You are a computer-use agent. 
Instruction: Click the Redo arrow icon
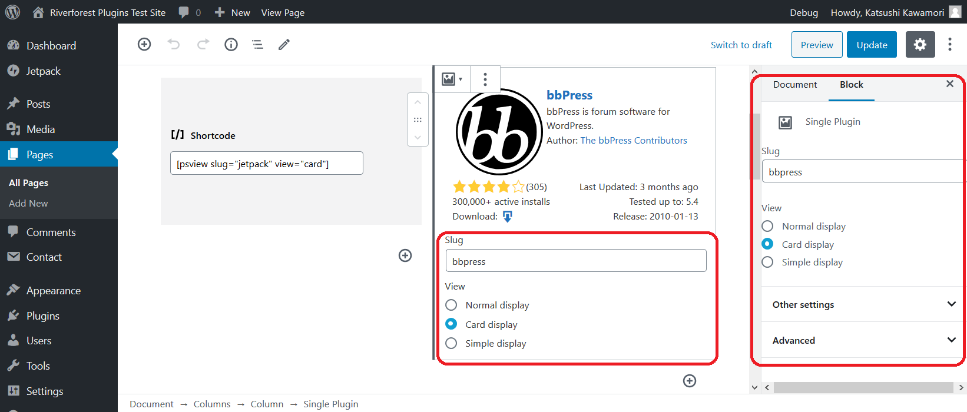[x=203, y=44]
